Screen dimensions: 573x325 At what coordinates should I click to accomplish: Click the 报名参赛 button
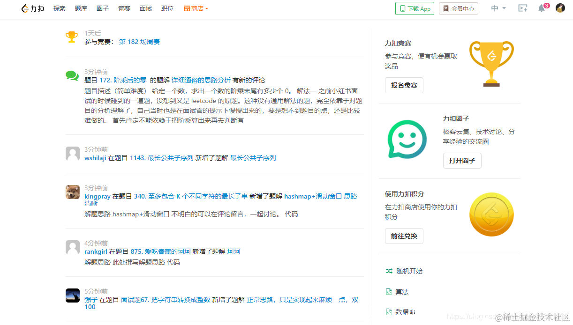[x=404, y=85]
